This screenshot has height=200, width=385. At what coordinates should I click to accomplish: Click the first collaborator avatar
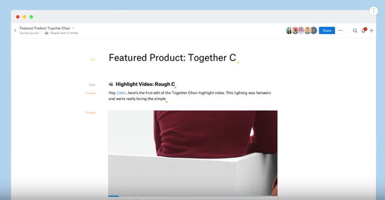point(289,31)
